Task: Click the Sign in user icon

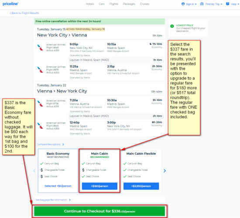Action: [183, 4]
